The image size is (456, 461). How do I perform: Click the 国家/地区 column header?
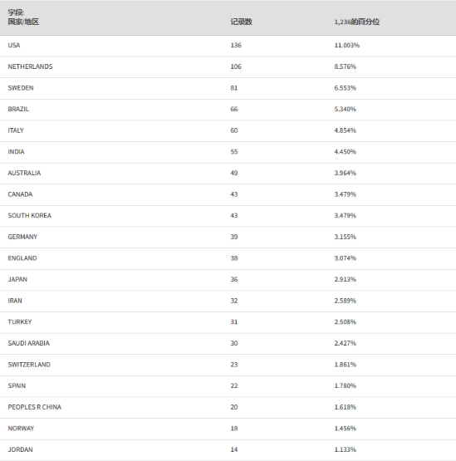pyautogui.click(x=23, y=22)
